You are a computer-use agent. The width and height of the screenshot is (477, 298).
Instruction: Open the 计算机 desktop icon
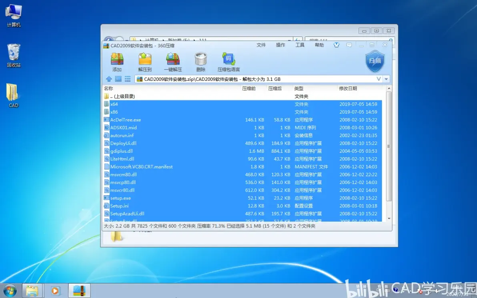(x=14, y=16)
